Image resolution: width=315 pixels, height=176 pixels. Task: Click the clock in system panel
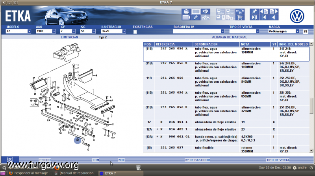click(x=274, y=168)
